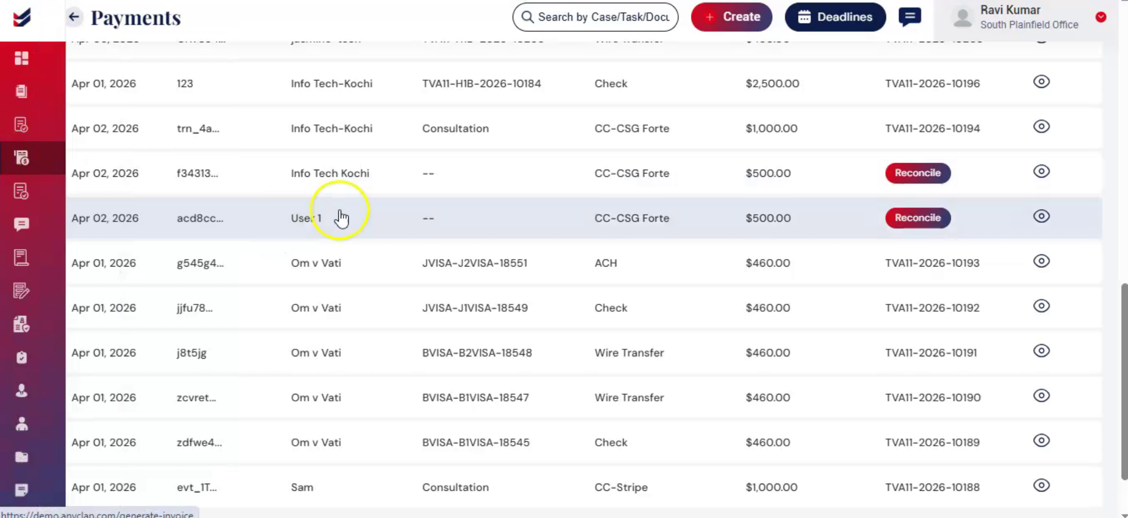Viewport: 1128px width, 518px height.
Task: View payment TVA11-2026-10193 with eye icon
Action: coord(1041,261)
